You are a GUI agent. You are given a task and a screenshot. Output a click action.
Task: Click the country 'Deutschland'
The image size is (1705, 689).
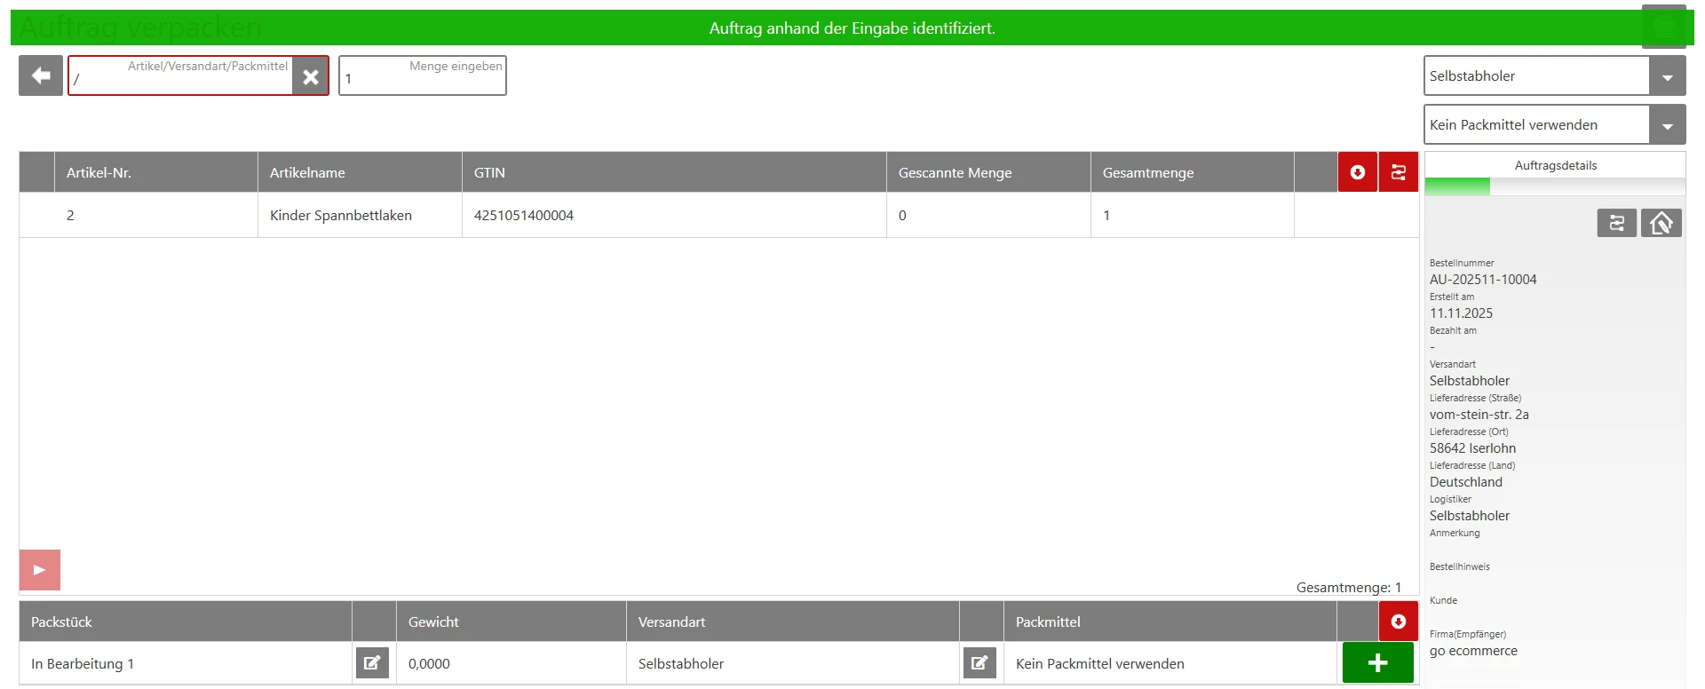[1466, 482]
